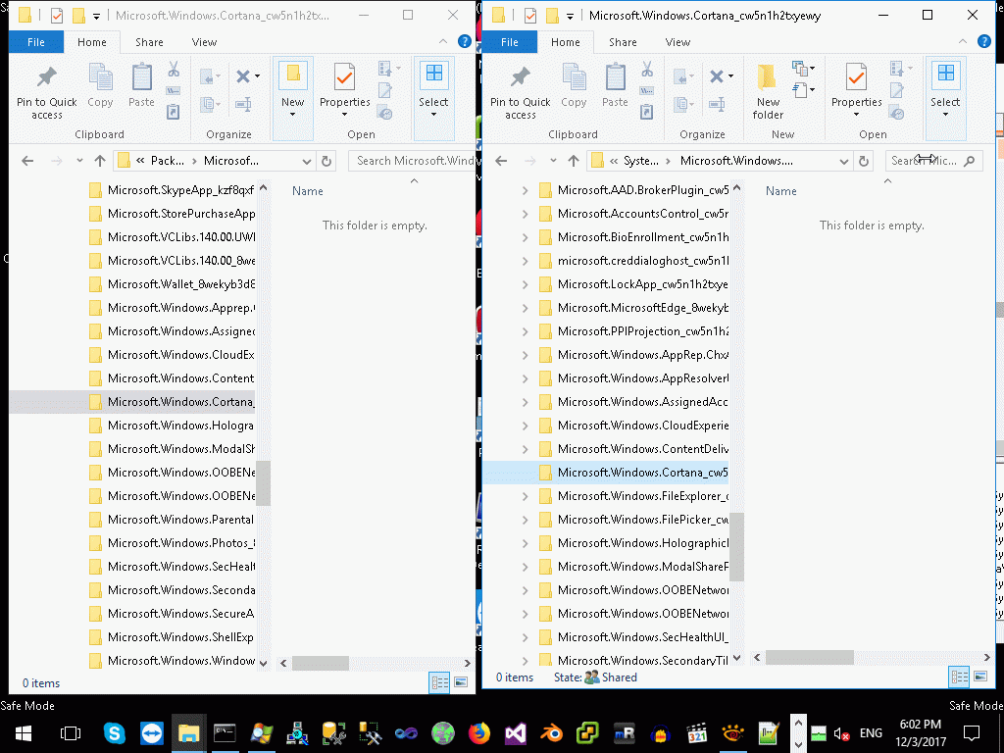Click Rename icon in left window ribbon

pos(243,103)
